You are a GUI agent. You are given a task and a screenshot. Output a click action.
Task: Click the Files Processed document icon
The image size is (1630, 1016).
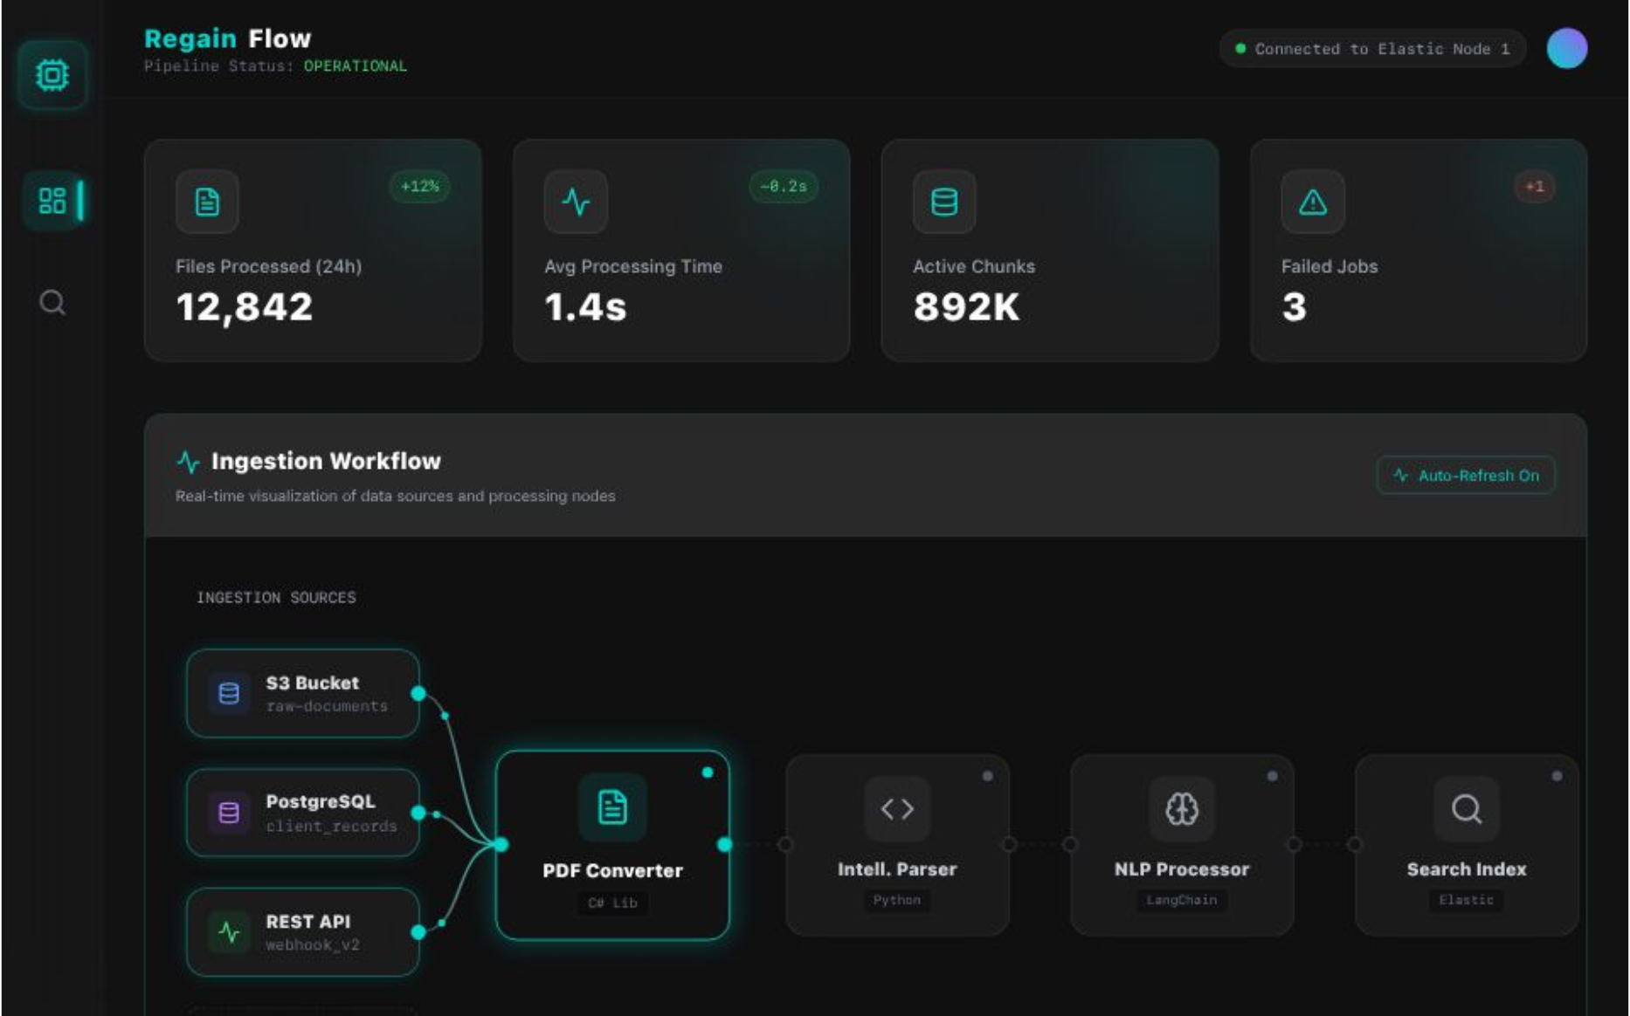[206, 202]
